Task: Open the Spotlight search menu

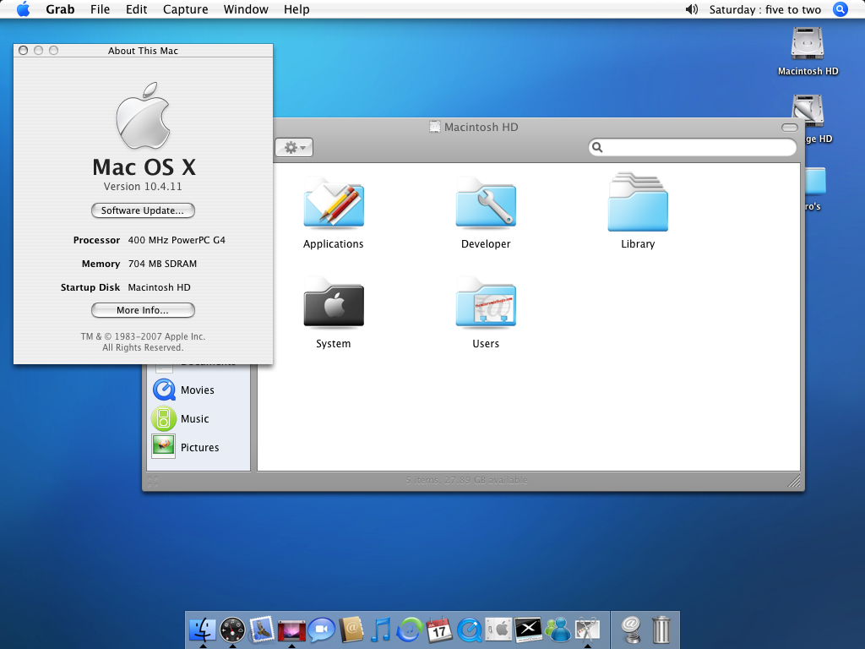Action: [840, 9]
